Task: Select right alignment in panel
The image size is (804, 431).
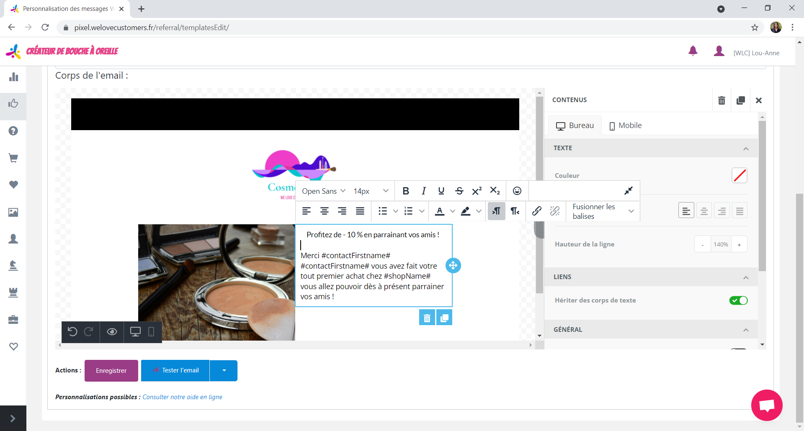Action: point(722,210)
